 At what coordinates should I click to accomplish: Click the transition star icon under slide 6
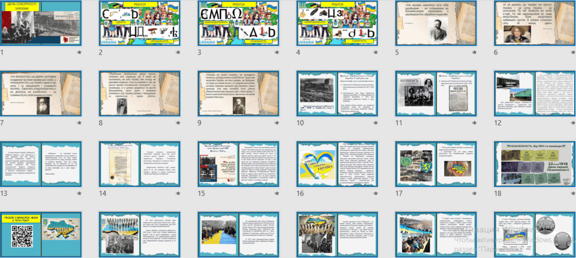574,53
